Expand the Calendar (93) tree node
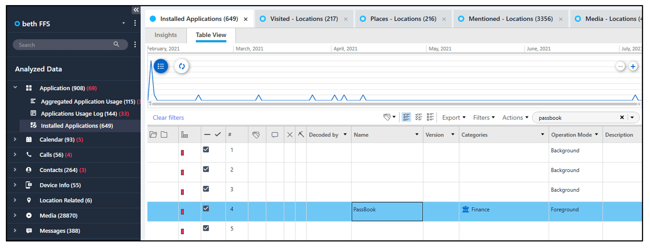Image resolution: width=650 pixels, height=248 pixels. (15, 139)
